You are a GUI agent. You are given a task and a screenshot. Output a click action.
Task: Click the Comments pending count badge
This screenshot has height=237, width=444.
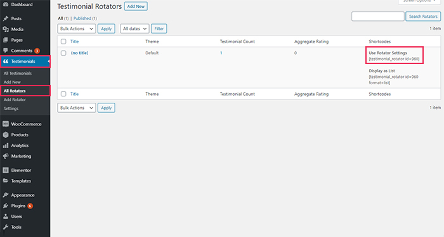click(x=37, y=51)
